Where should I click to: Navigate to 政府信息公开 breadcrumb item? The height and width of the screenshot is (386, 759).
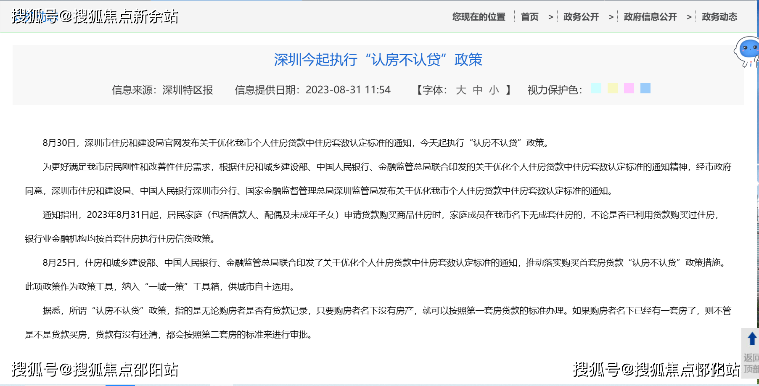650,17
